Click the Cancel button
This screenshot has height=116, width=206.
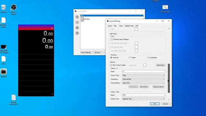pyautogui.click(x=165, y=104)
